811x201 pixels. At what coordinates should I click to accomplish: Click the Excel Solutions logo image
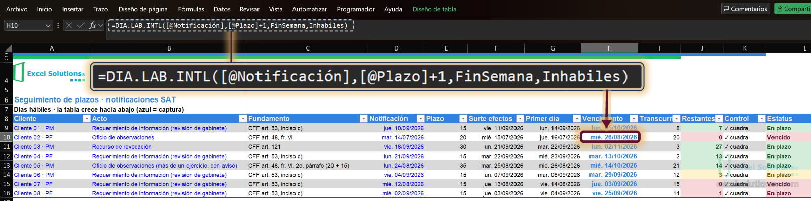49,73
